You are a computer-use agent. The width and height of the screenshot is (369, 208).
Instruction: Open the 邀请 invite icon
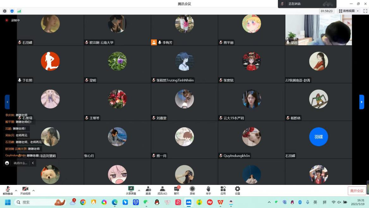(x=148, y=190)
